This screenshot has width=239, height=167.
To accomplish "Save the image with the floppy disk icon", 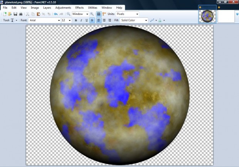I will [x=15, y=14].
